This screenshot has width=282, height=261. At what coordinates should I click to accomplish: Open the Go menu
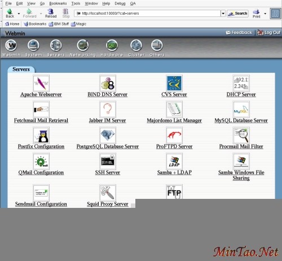point(42,3)
